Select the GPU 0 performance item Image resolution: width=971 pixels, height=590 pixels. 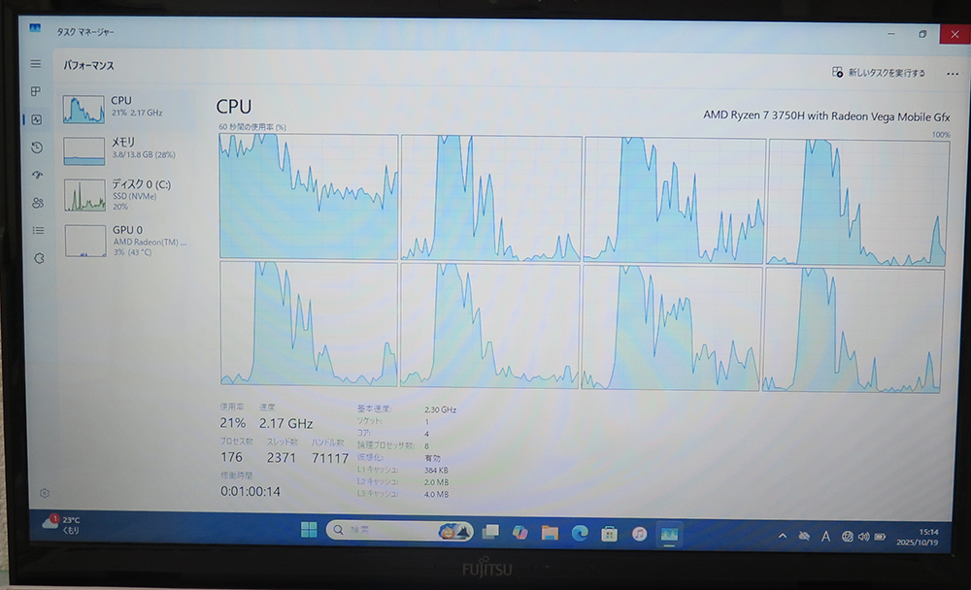pos(129,241)
